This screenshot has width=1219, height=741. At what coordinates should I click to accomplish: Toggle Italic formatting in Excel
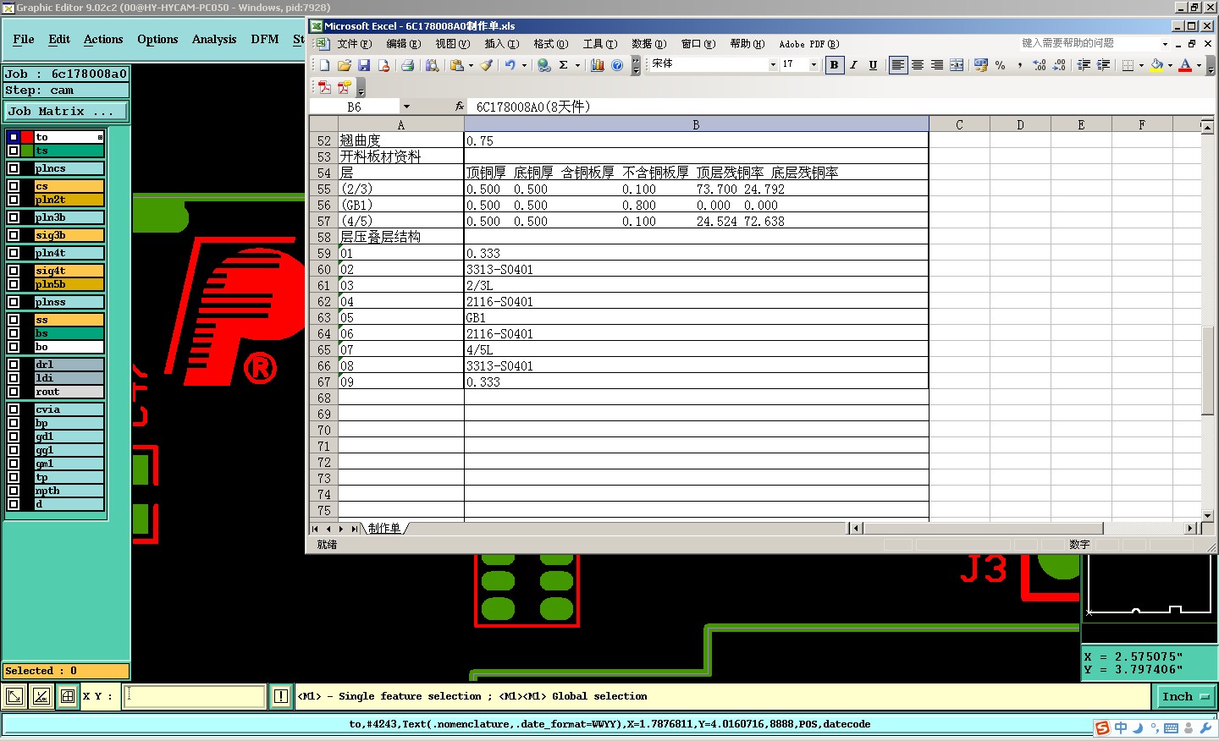point(853,65)
